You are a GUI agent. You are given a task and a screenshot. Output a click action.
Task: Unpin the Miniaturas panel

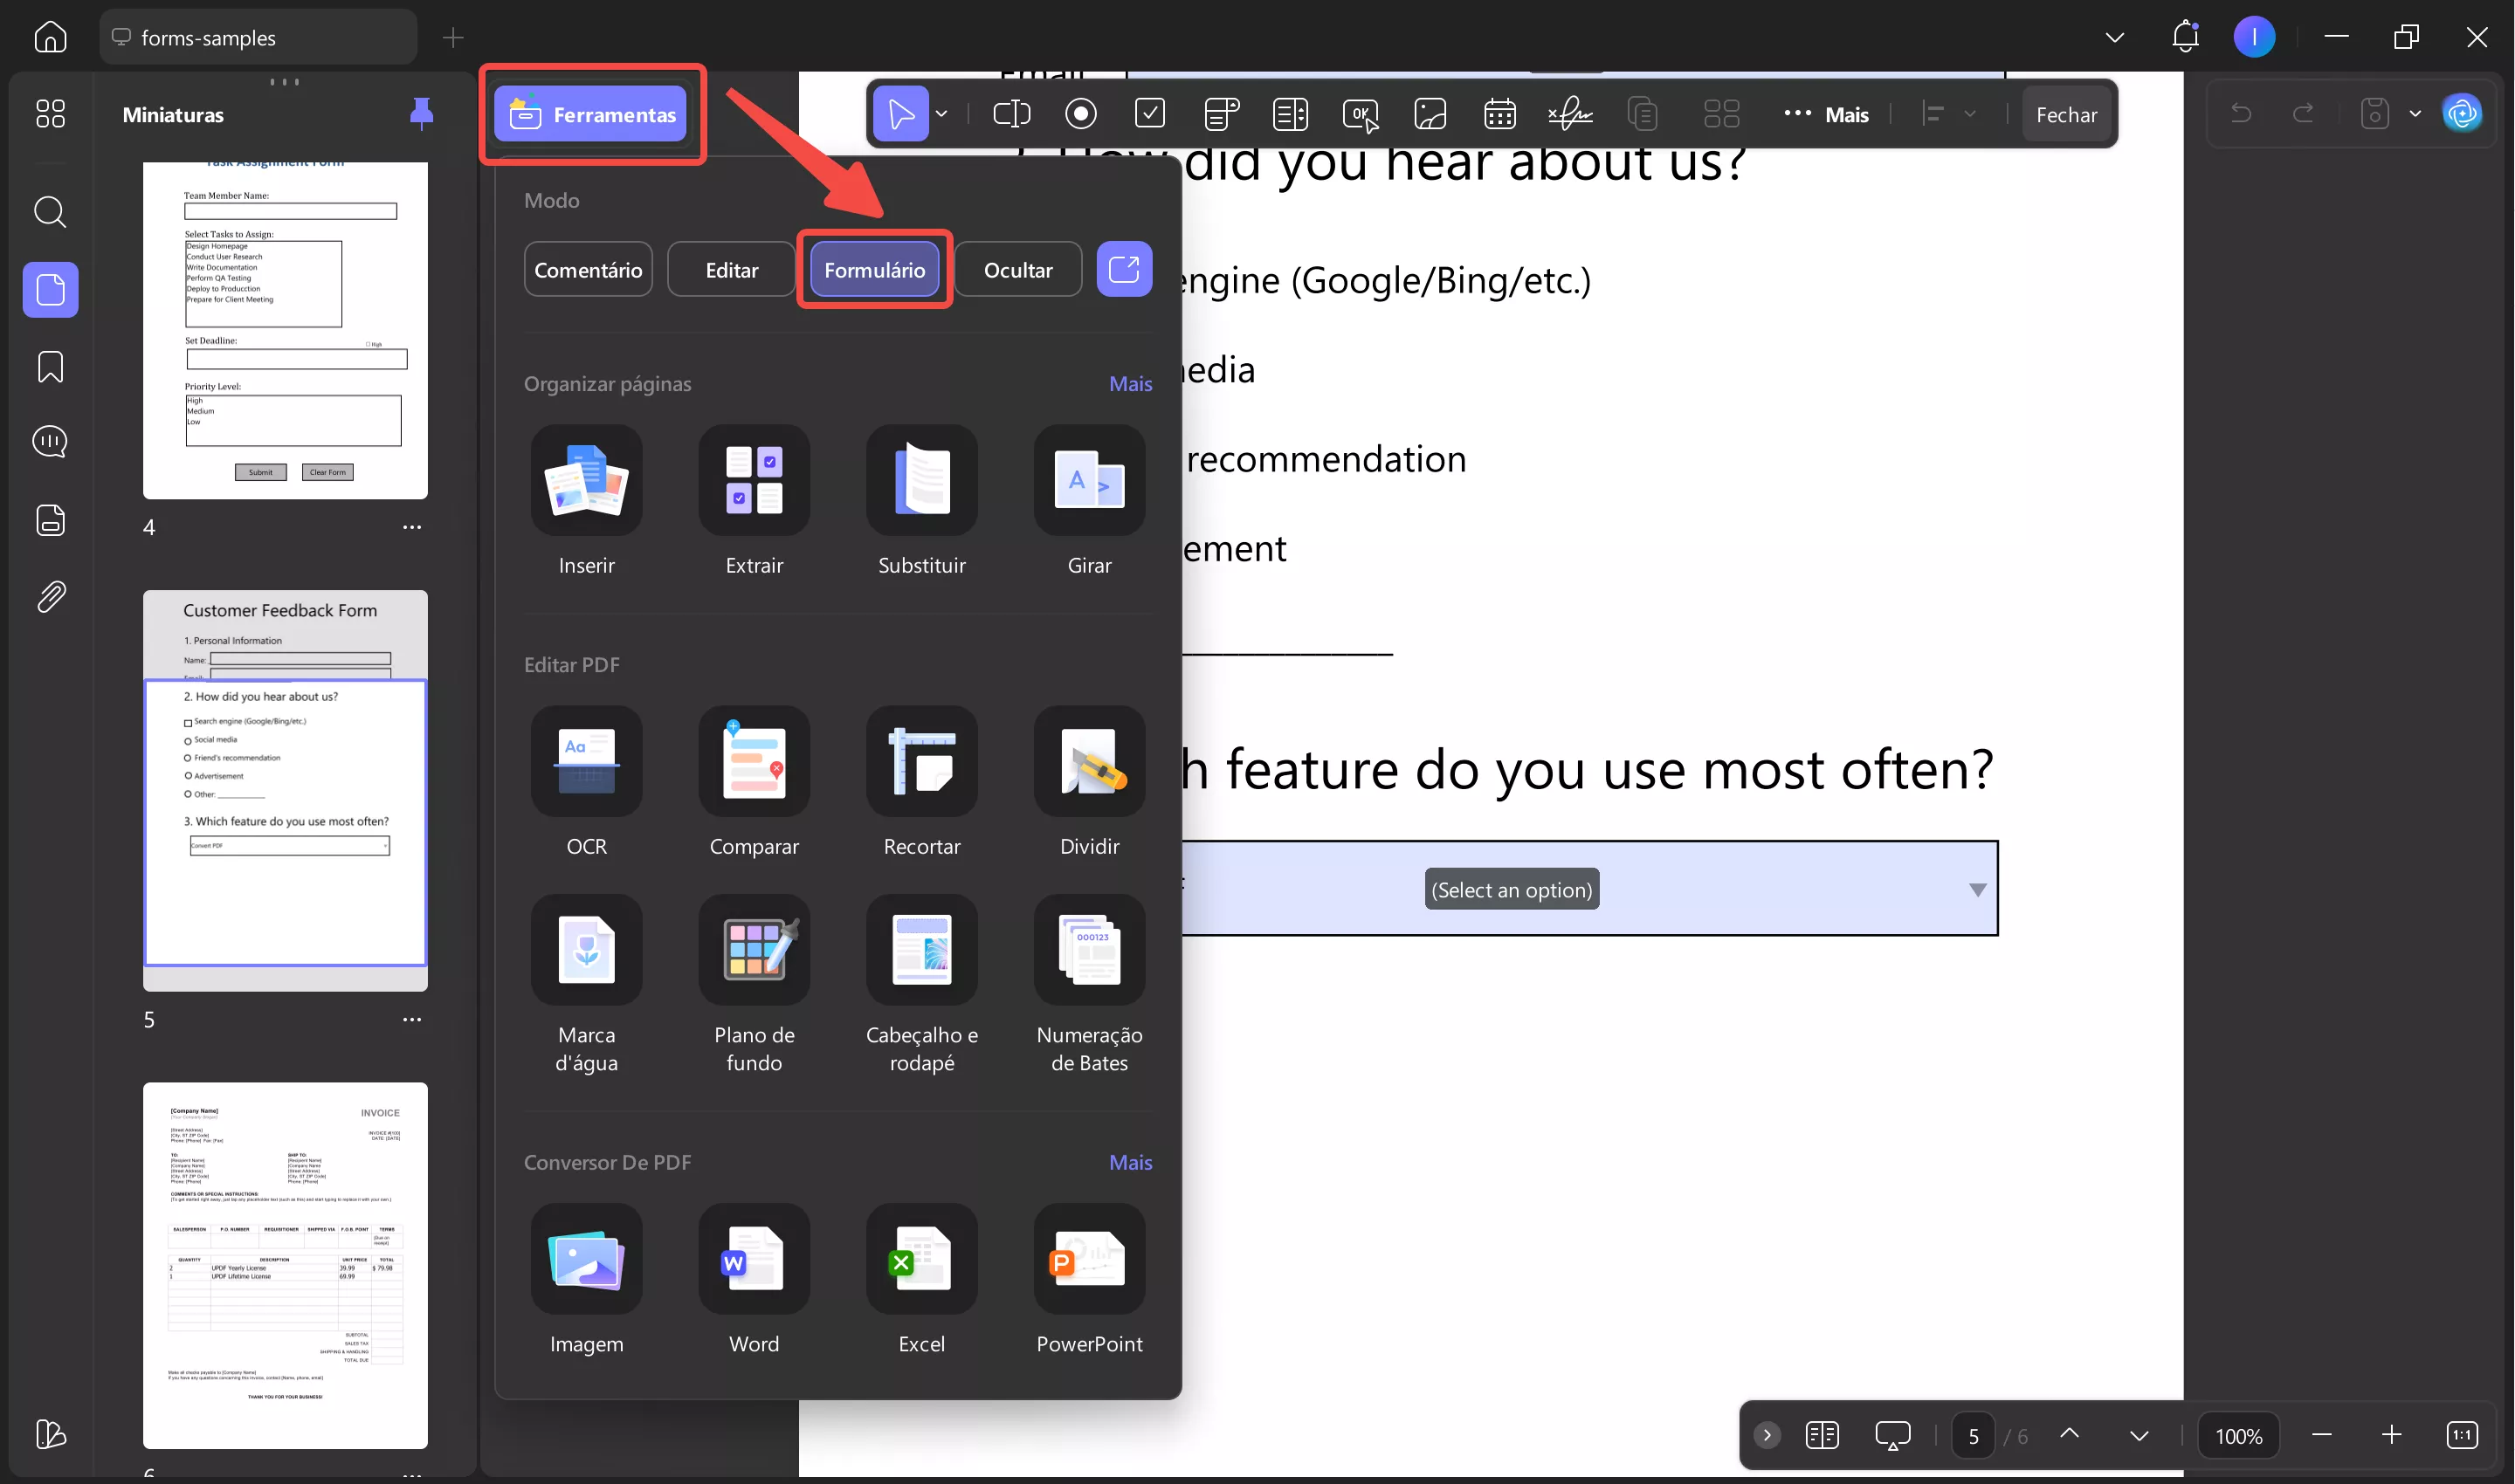click(x=421, y=114)
